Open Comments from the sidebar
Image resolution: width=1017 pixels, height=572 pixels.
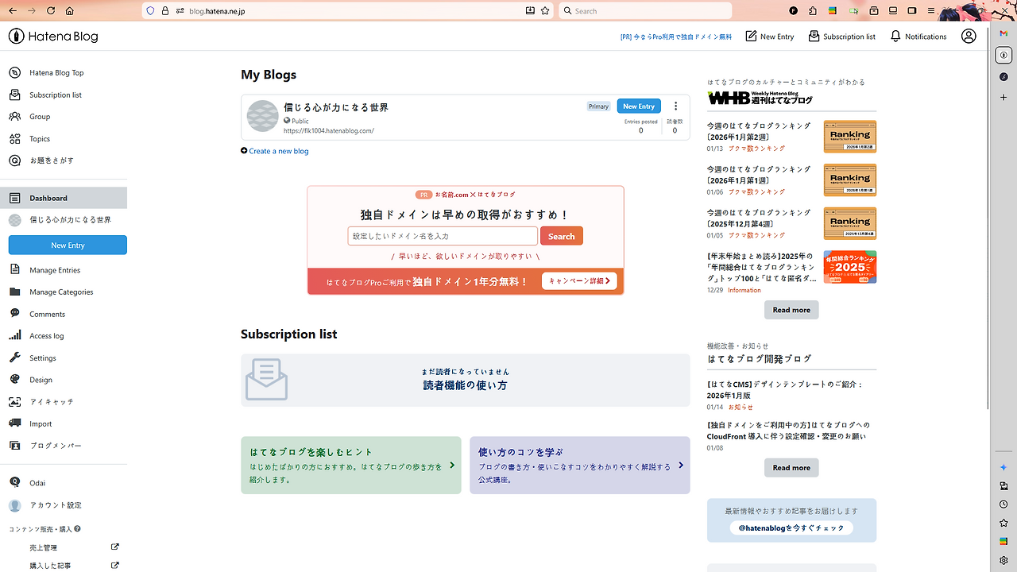pos(48,313)
